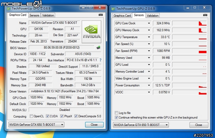This screenshot has height=138, width=215.
Task: Click the GK106 GPU field
Action: pyautogui.click(x=39, y=29)
